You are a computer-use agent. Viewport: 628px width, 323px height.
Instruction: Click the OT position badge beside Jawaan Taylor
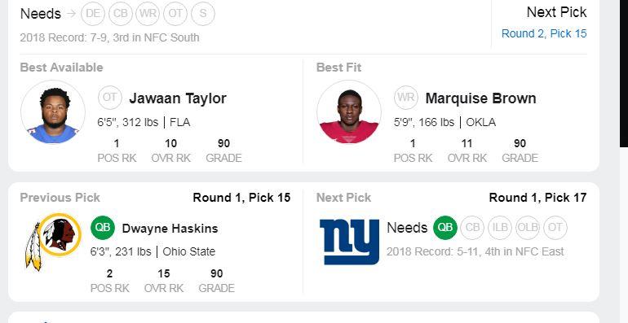tap(110, 98)
